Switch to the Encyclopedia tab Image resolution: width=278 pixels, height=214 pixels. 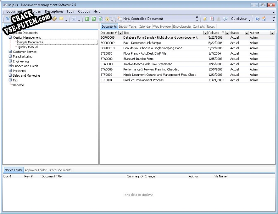182,27
